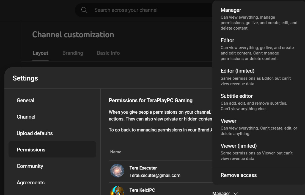Open the Basic info tab

tap(108, 53)
